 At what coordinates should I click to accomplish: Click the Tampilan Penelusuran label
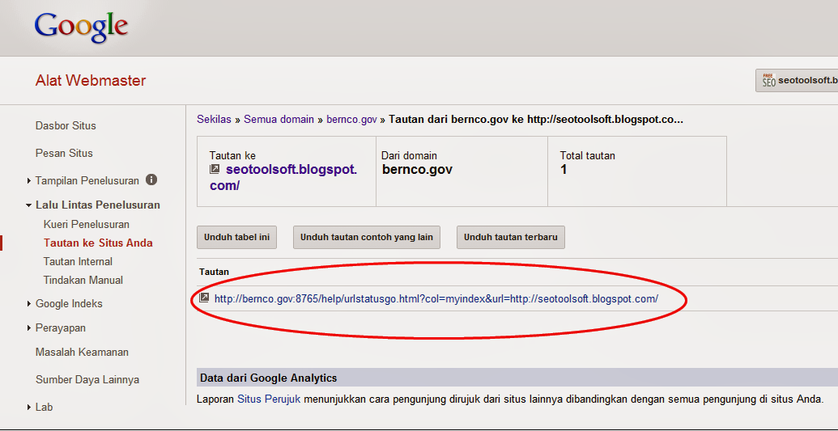87,180
